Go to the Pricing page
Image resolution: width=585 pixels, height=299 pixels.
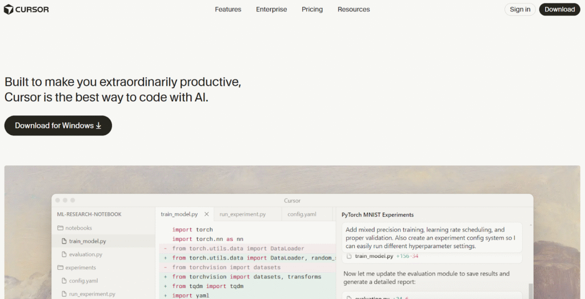312,9
